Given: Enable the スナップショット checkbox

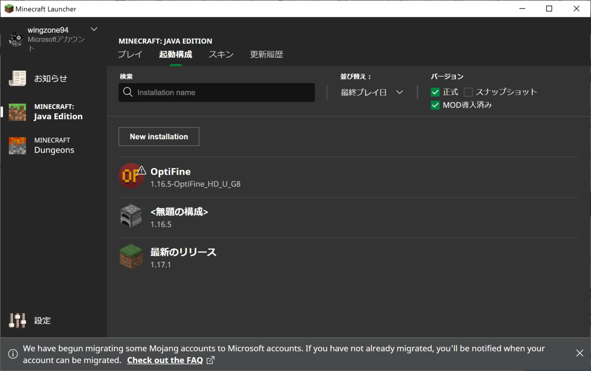Looking at the screenshot, I should pyautogui.click(x=468, y=92).
